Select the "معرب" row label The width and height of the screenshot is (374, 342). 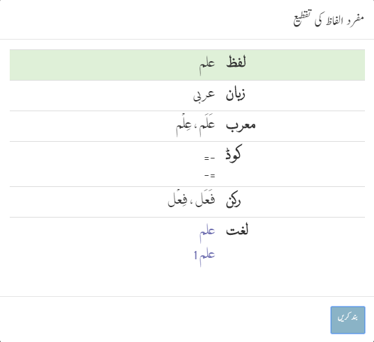click(x=241, y=125)
